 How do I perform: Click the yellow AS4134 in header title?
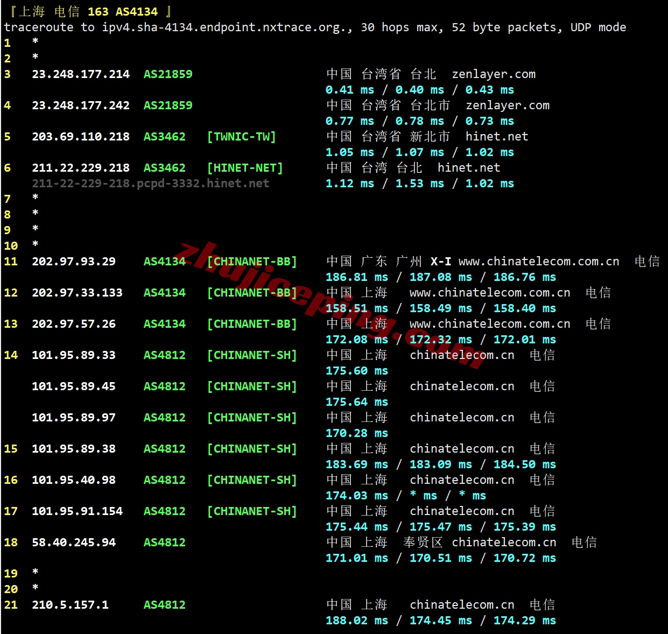click(137, 12)
